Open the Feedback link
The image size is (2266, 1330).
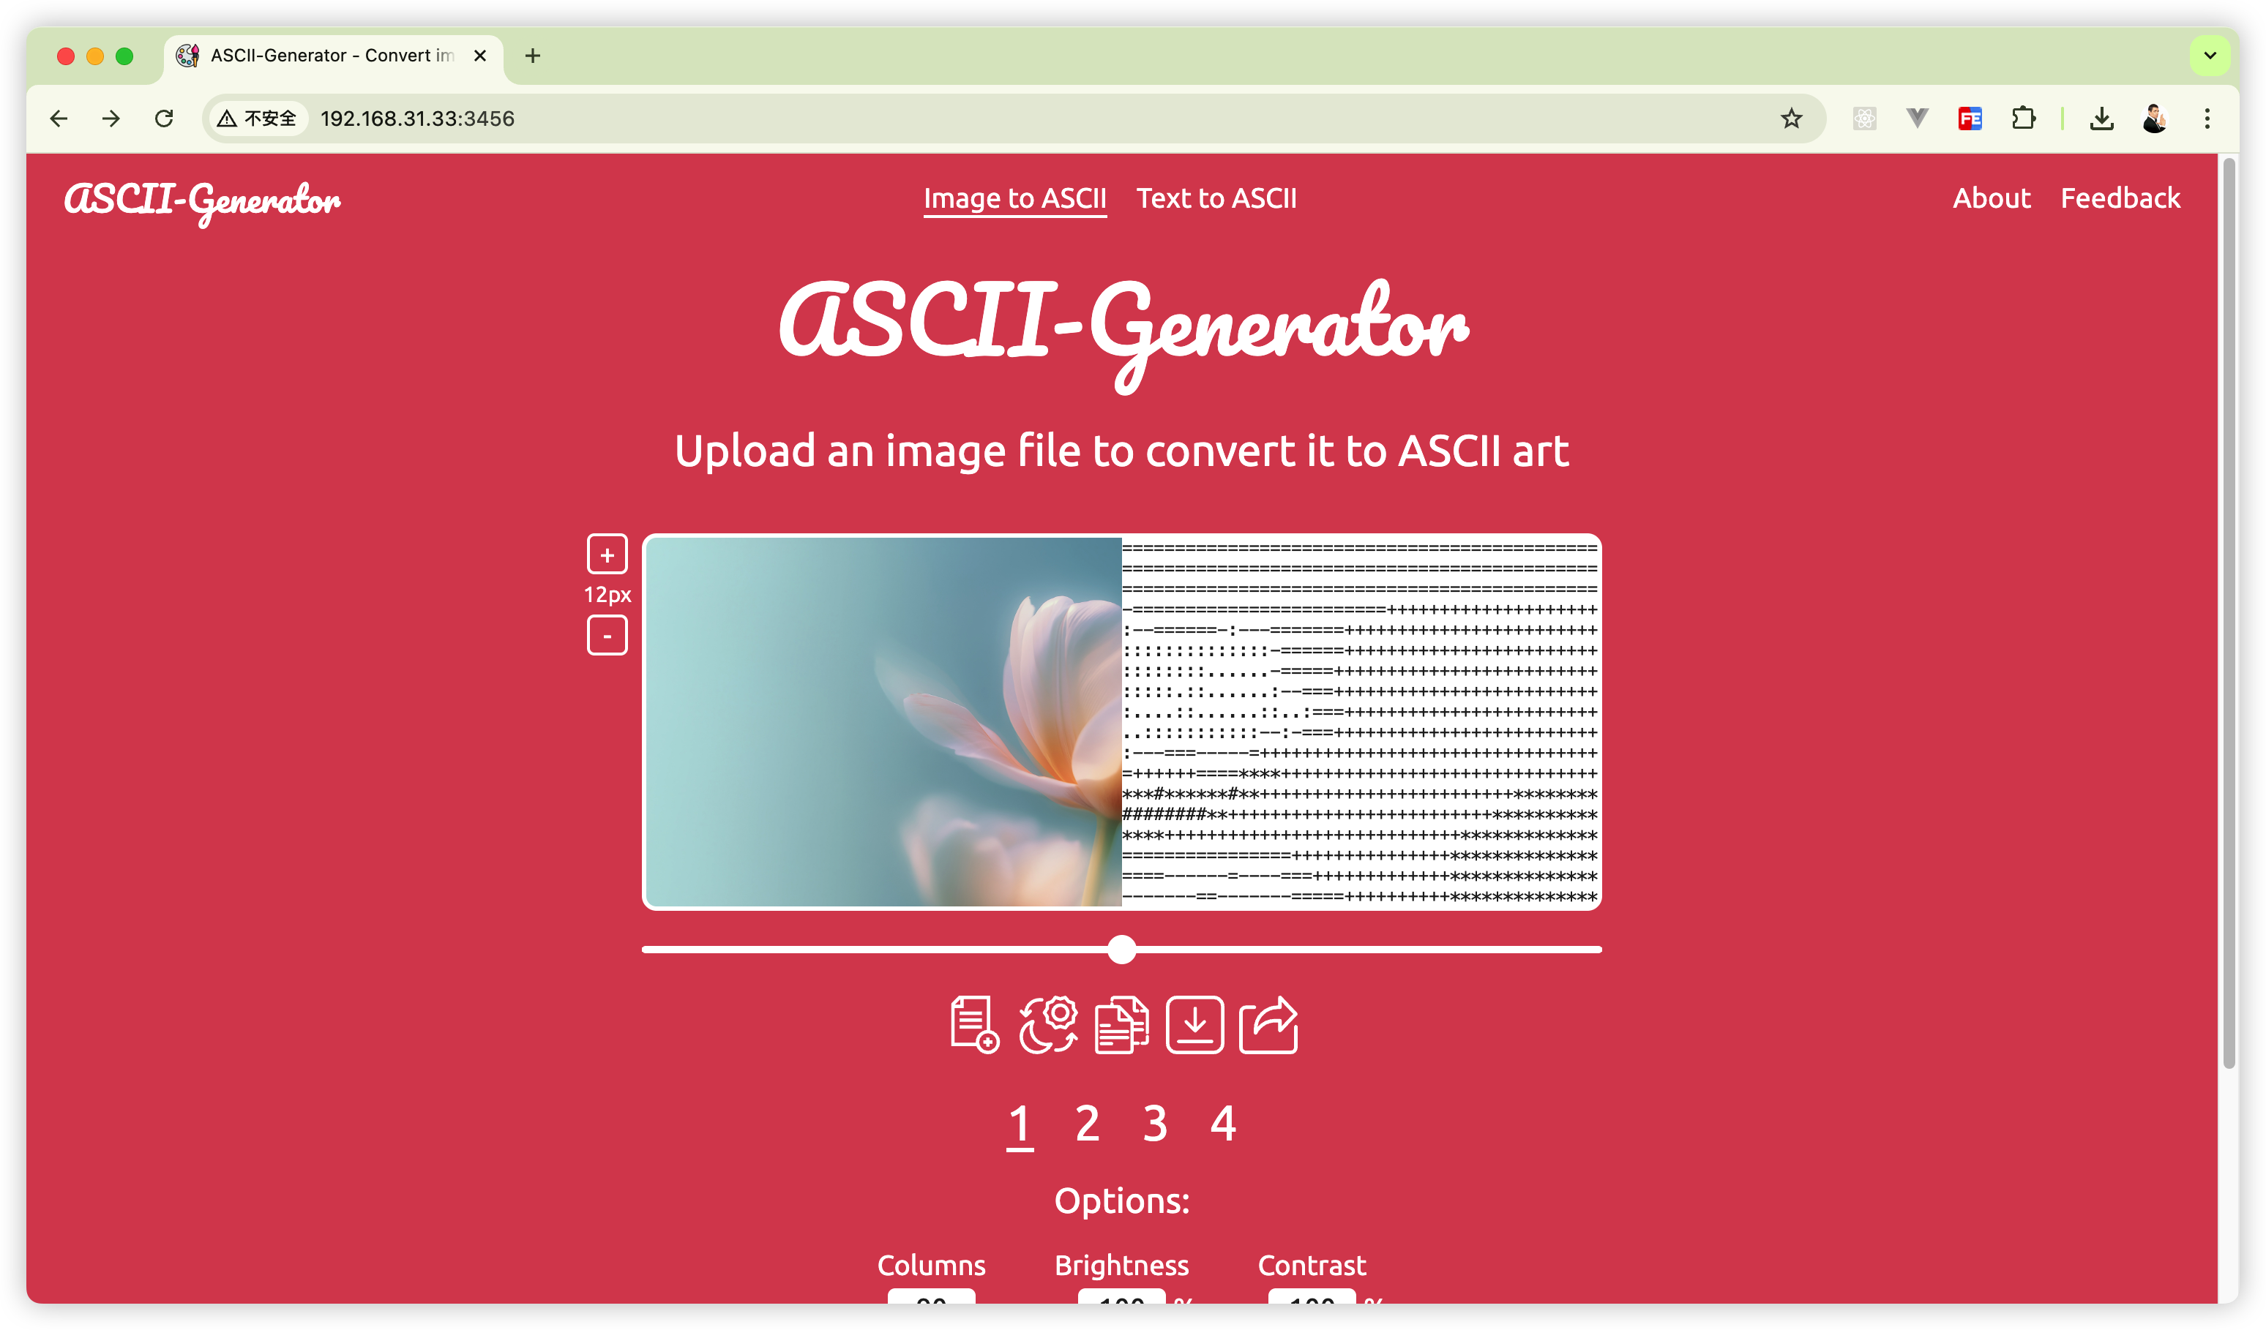[2120, 198]
